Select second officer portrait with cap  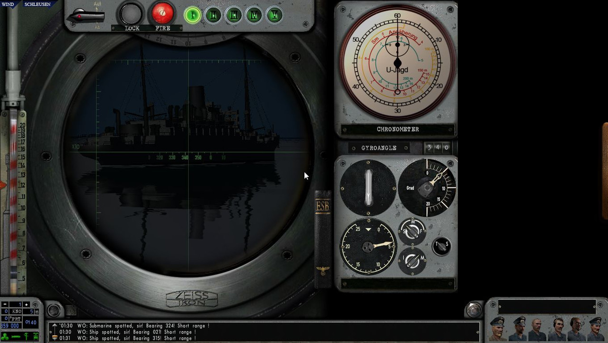point(517,328)
